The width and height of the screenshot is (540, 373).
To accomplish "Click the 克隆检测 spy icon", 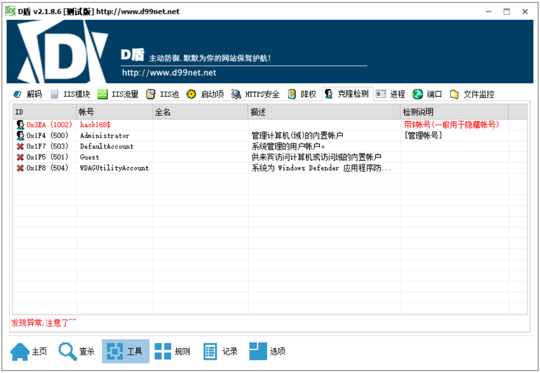I will click(x=328, y=94).
